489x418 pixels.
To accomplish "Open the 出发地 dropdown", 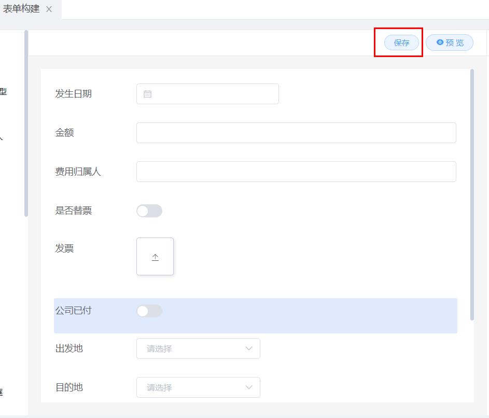I will point(198,349).
